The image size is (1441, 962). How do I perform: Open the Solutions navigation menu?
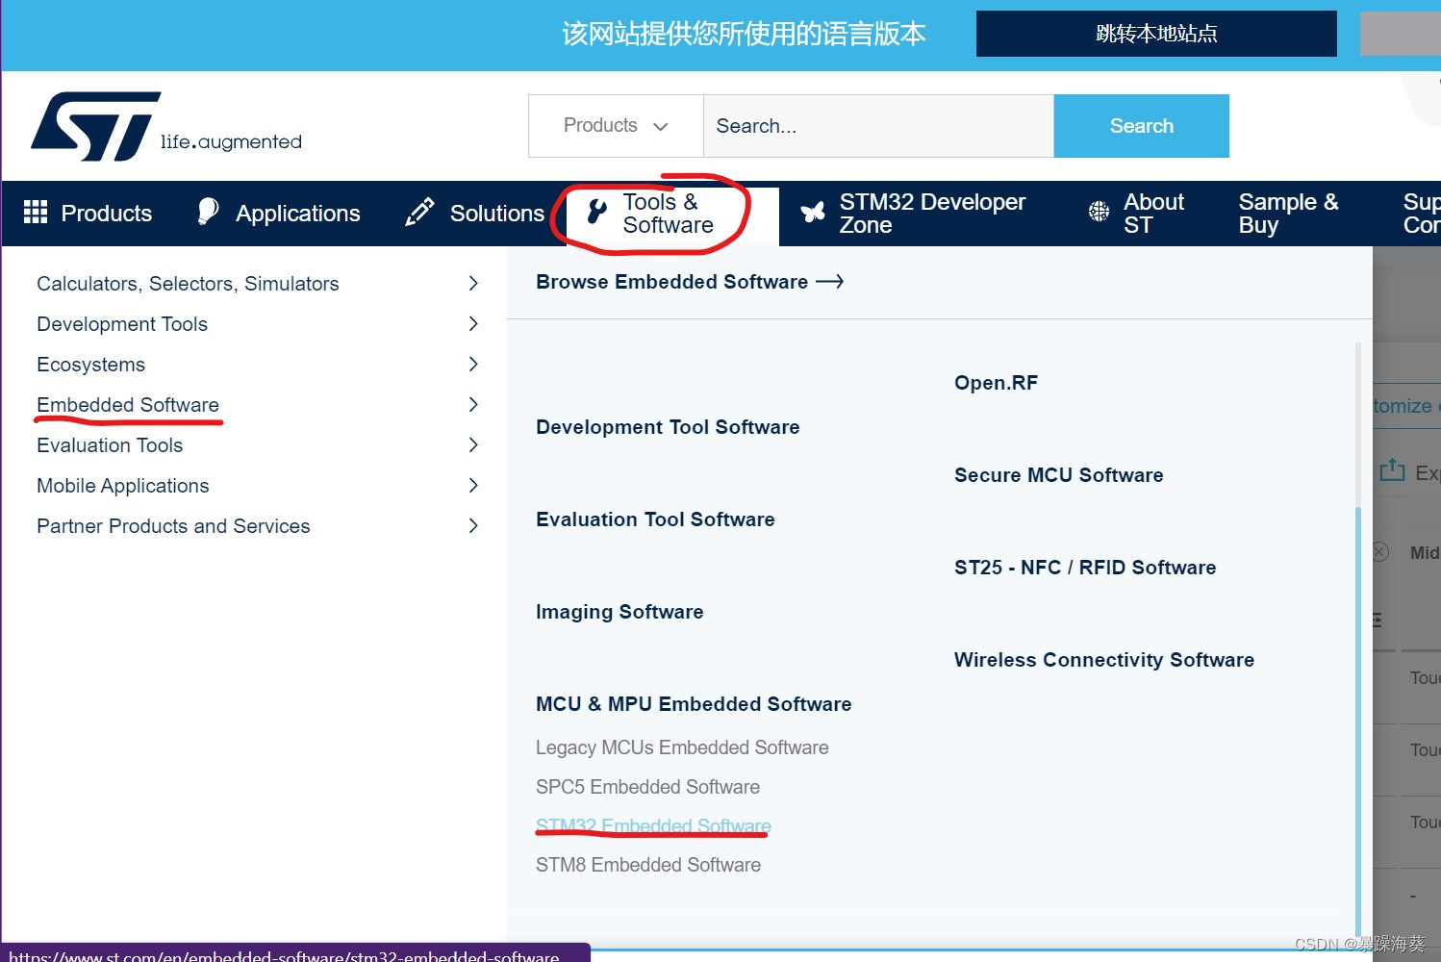475,213
